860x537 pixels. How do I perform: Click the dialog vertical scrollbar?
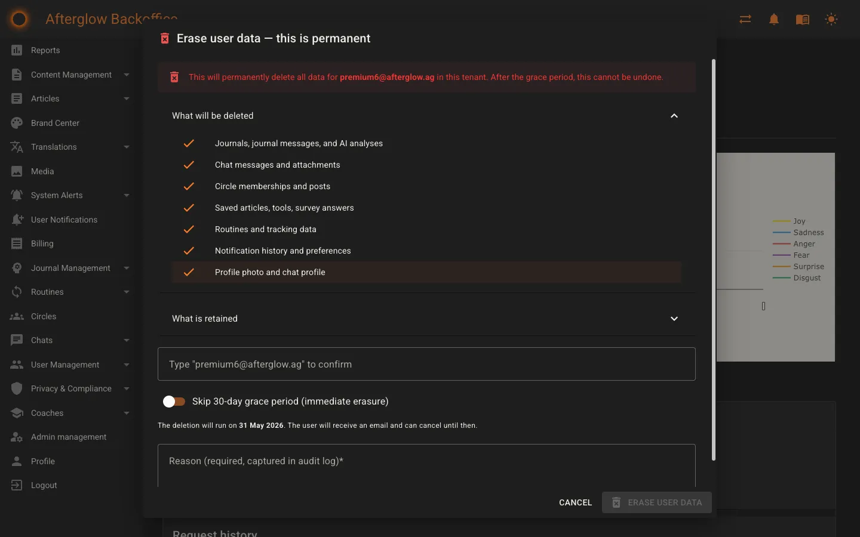[713, 260]
